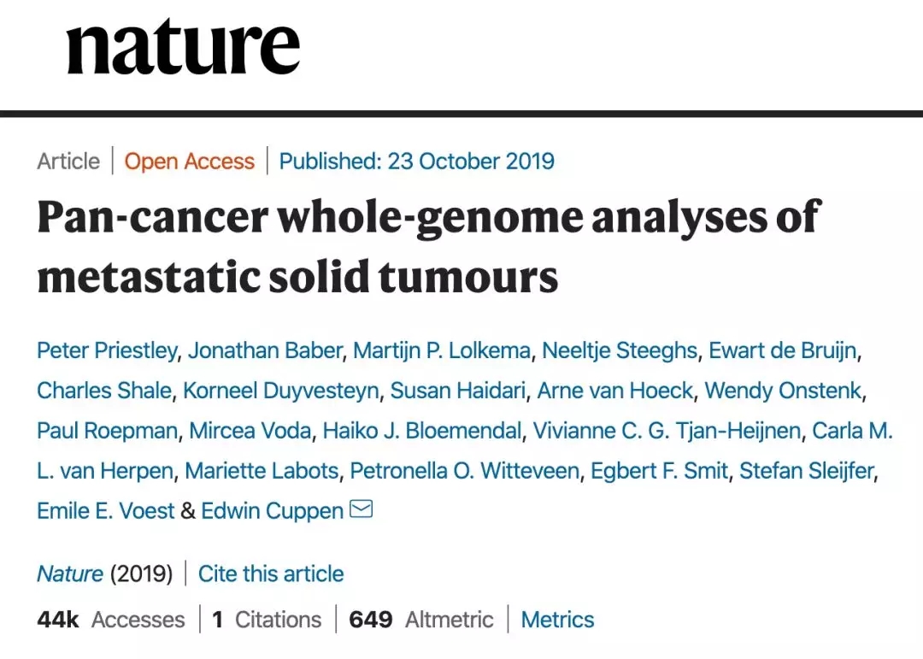Image resolution: width=923 pixels, height=659 pixels.
Task: Open Arne van Hoeck's author link
Action: [614, 391]
